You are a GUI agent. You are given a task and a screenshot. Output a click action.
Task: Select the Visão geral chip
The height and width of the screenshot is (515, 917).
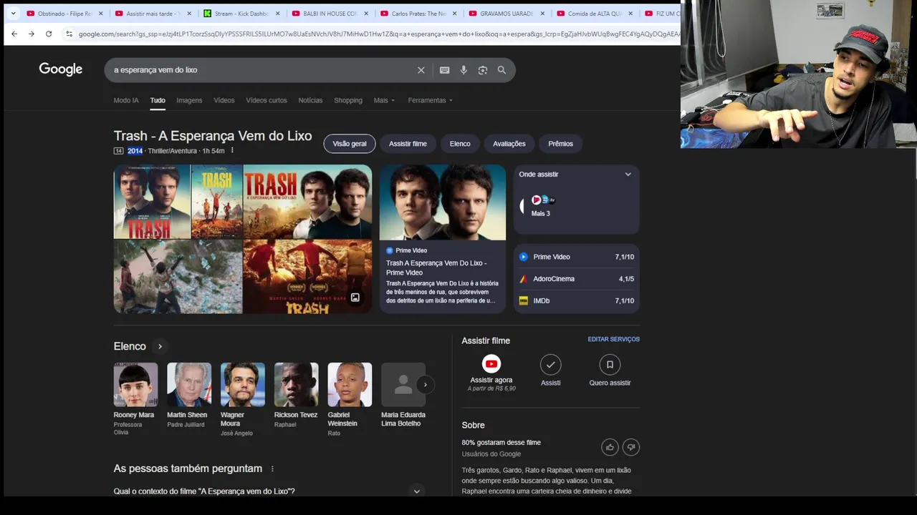[350, 144]
